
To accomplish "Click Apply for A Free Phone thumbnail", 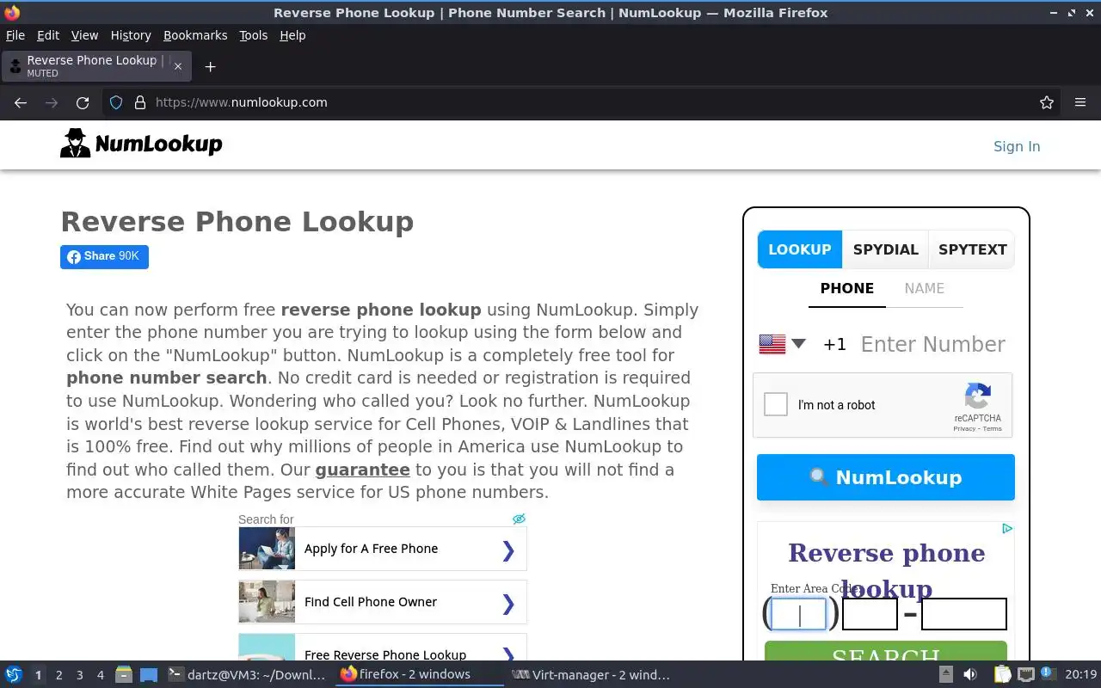I will [x=267, y=549].
